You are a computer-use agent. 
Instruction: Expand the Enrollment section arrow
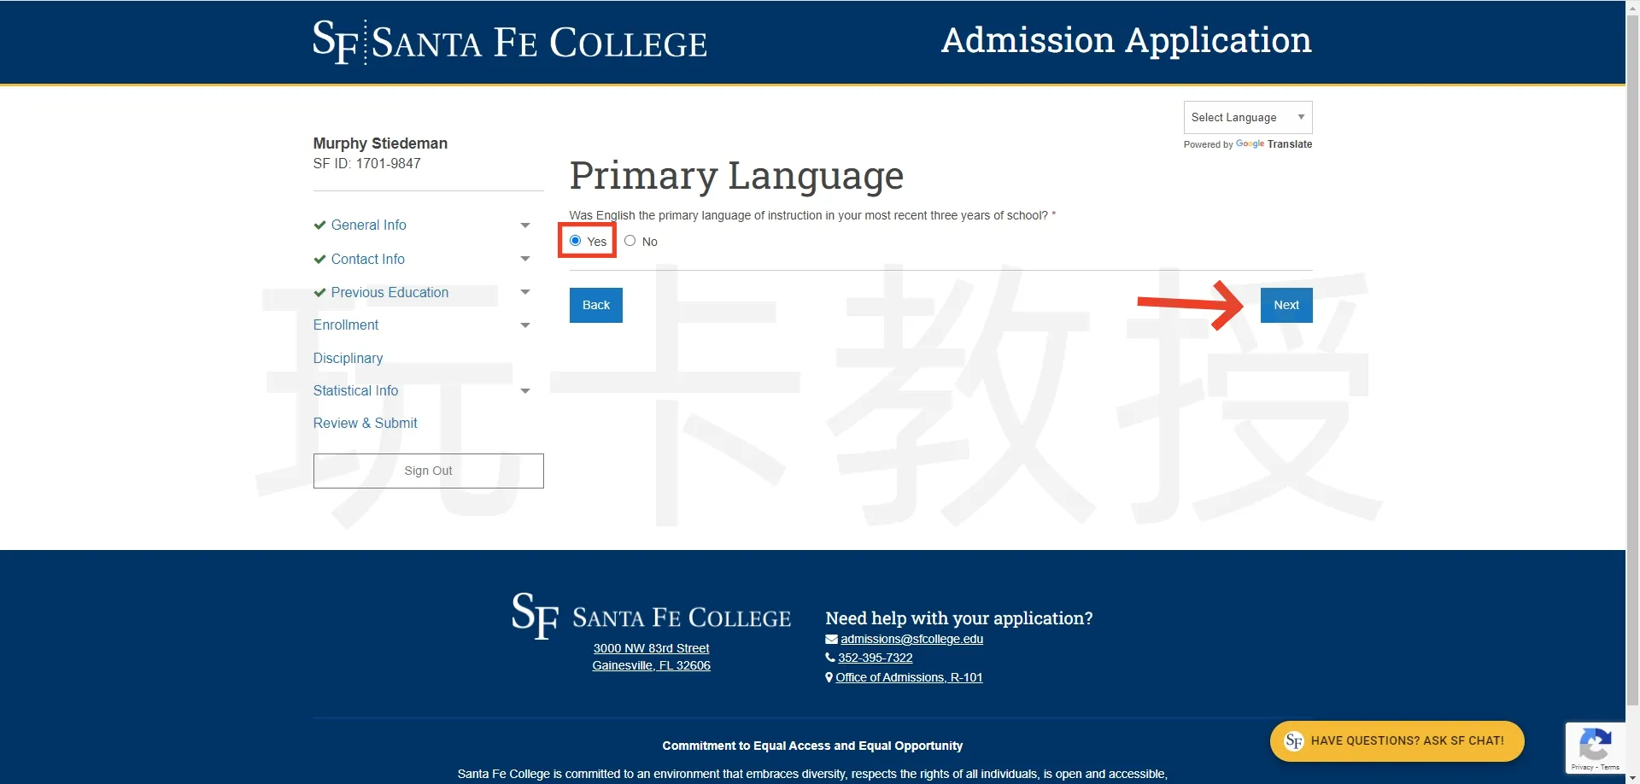click(525, 325)
